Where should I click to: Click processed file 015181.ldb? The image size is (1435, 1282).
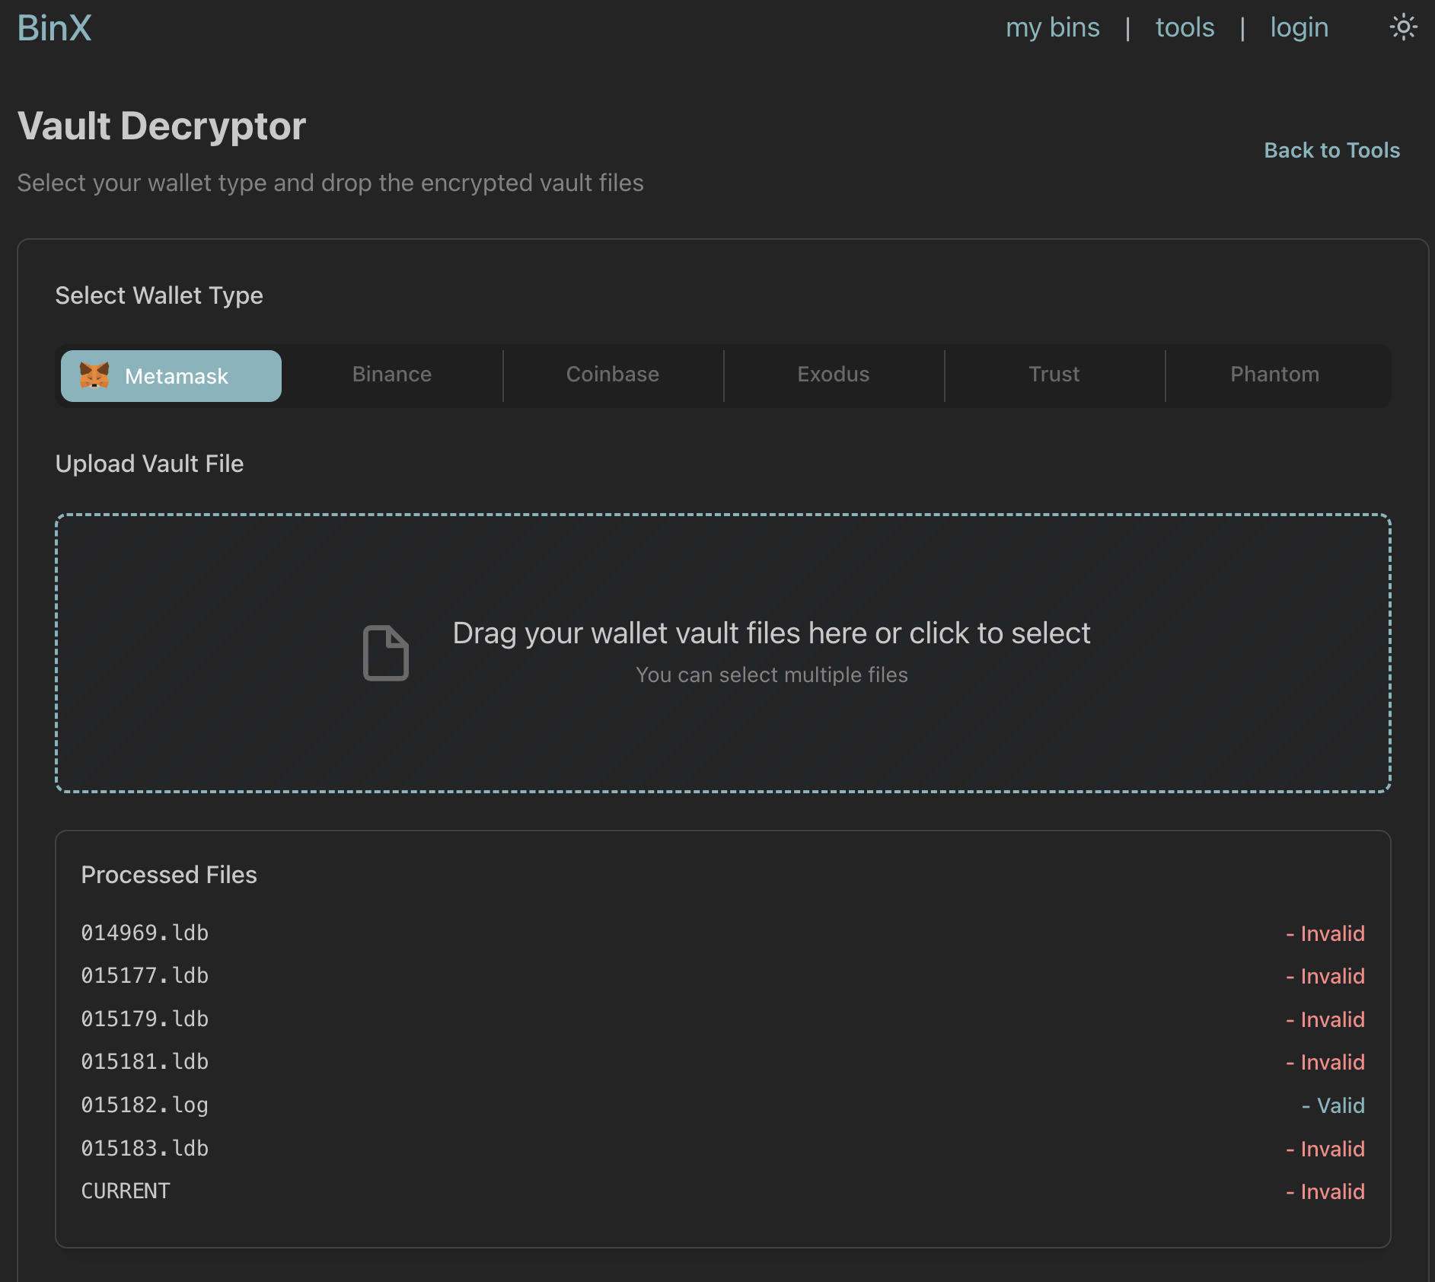coord(145,1061)
